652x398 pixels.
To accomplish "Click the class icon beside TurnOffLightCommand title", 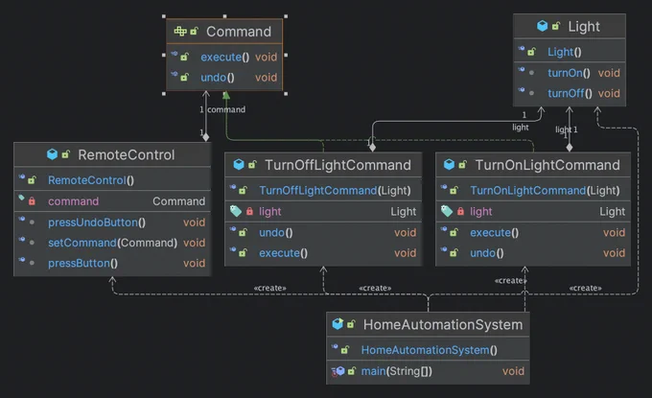I will tap(239, 165).
